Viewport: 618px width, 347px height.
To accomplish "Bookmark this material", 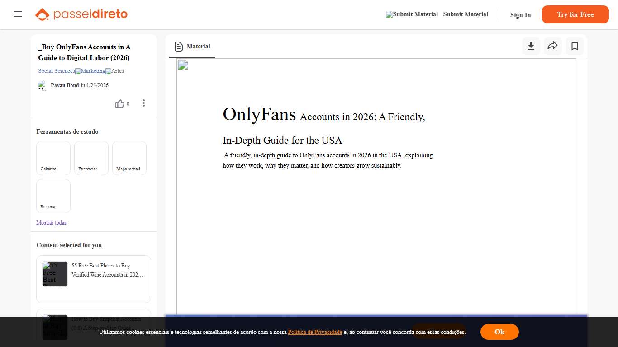I will (574, 46).
